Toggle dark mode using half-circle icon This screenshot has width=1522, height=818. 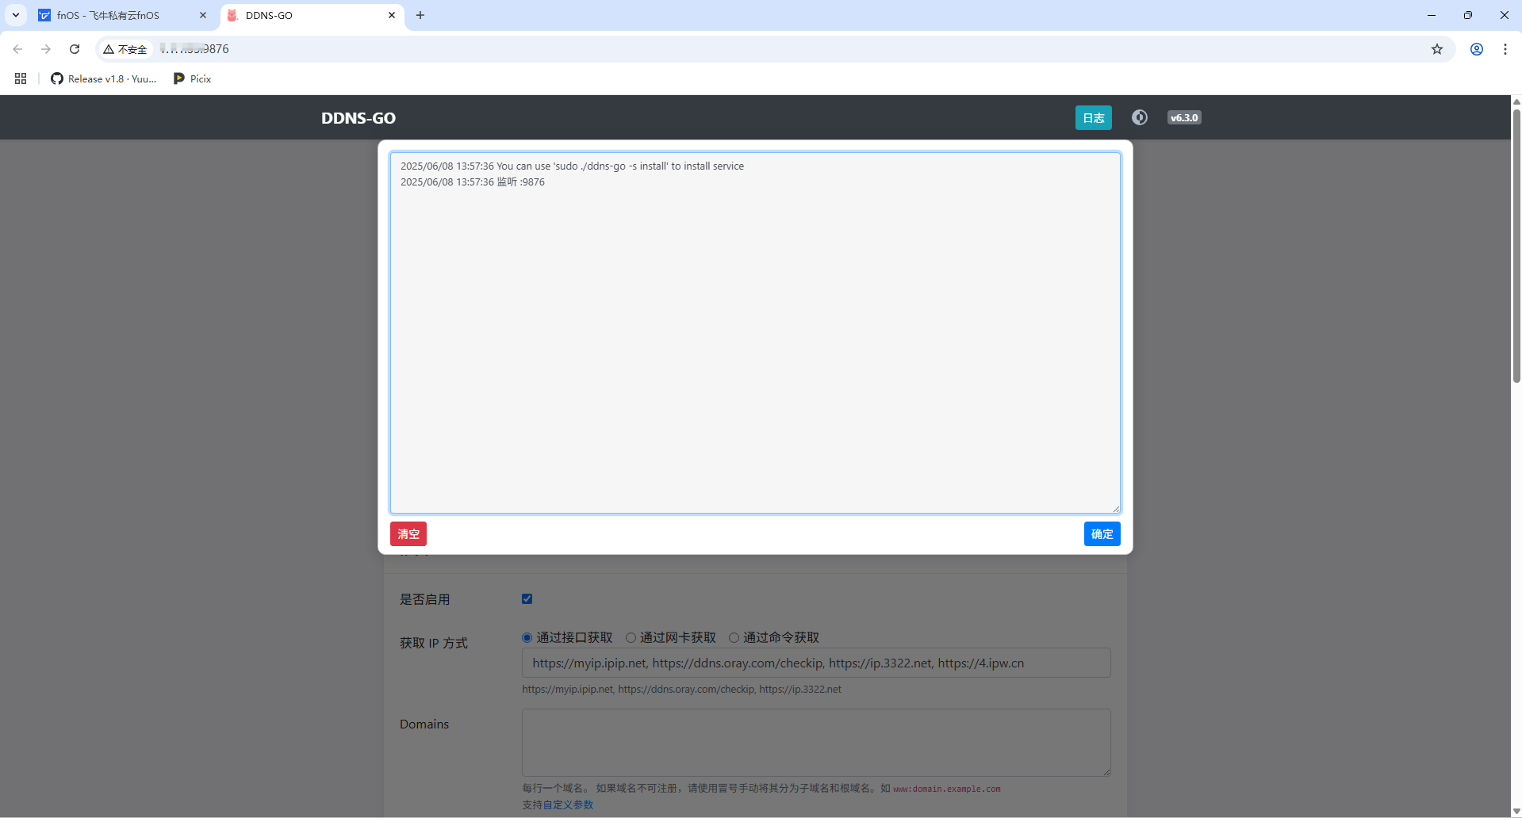tap(1140, 117)
